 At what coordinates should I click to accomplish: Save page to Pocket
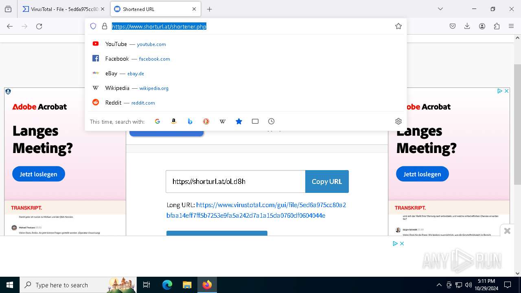click(453, 26)
